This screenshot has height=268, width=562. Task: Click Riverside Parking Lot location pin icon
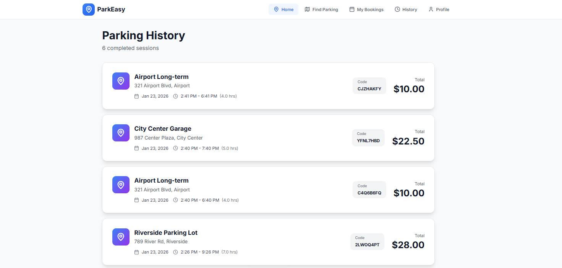tap(121, 237)
